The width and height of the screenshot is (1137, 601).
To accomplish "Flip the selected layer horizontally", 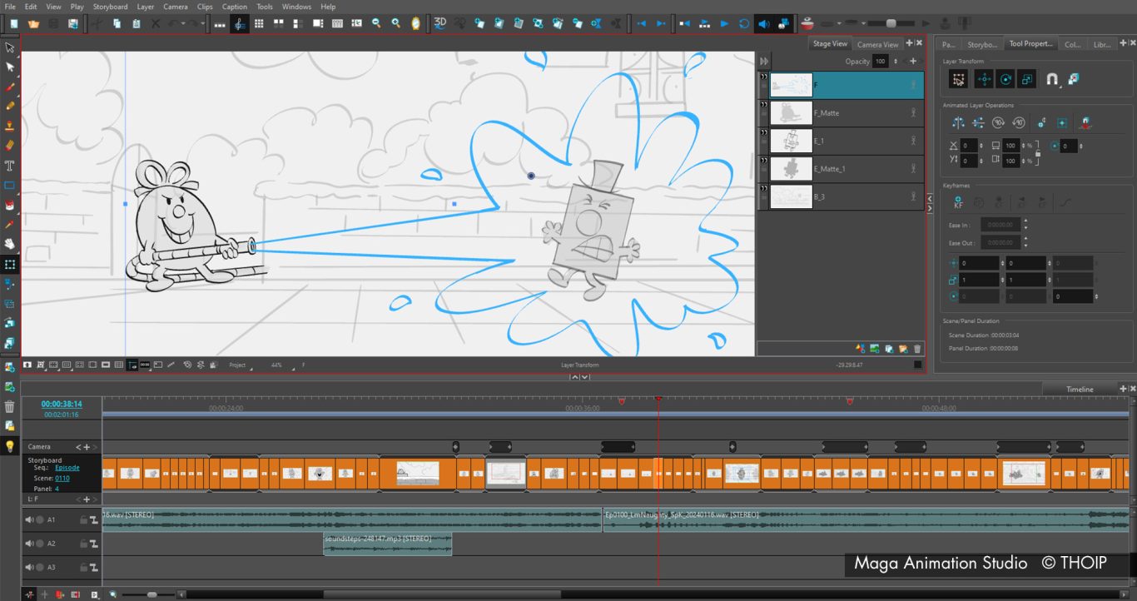I will click(x=958, y=122).
